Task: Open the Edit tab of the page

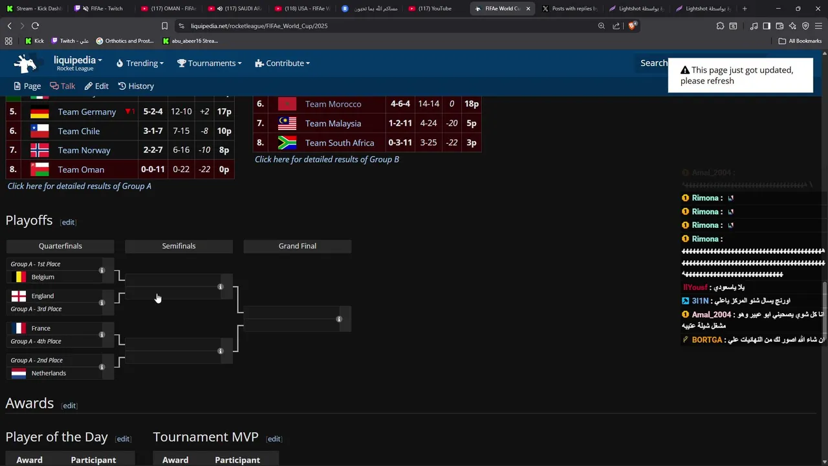Action: pos(96,86)
